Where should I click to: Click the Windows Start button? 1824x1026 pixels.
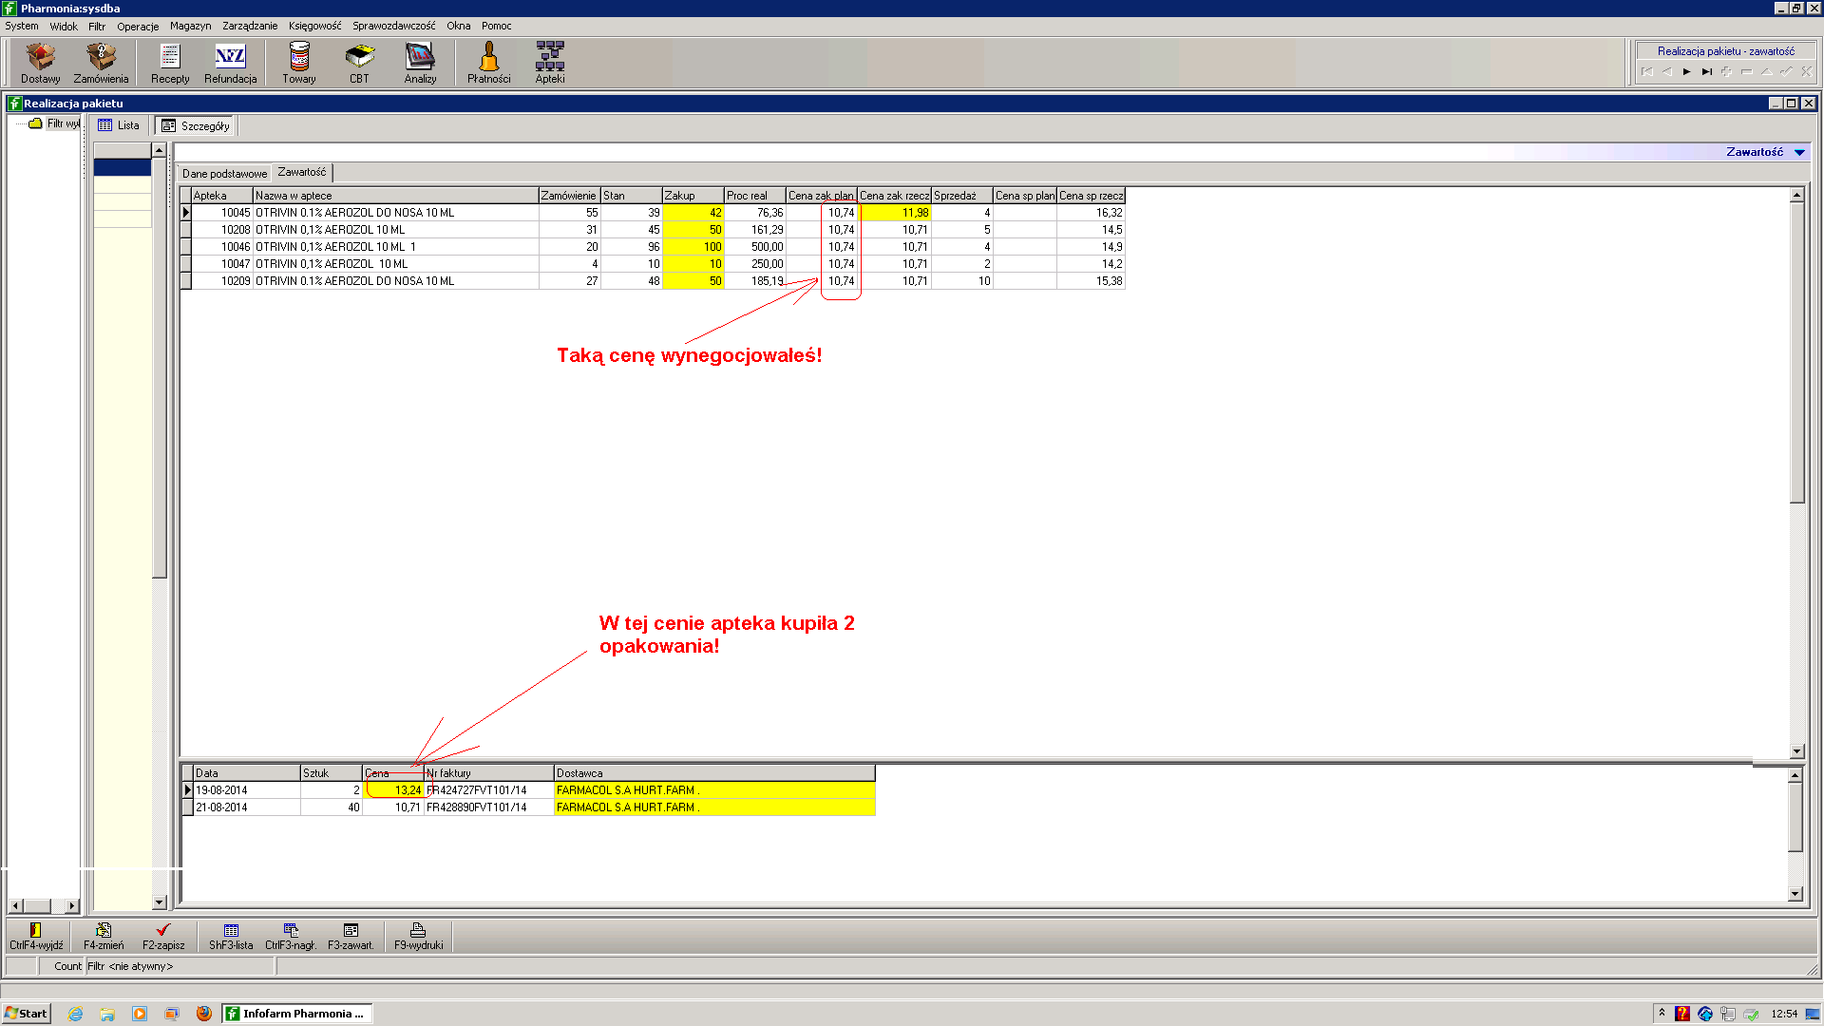(27, 1014)
